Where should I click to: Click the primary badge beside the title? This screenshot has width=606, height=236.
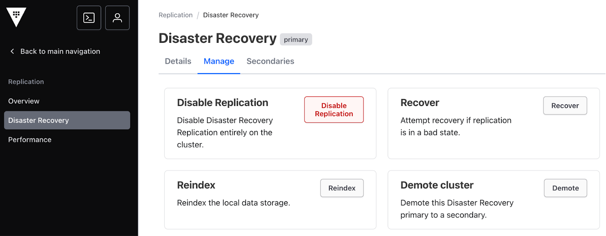(296, 39)
